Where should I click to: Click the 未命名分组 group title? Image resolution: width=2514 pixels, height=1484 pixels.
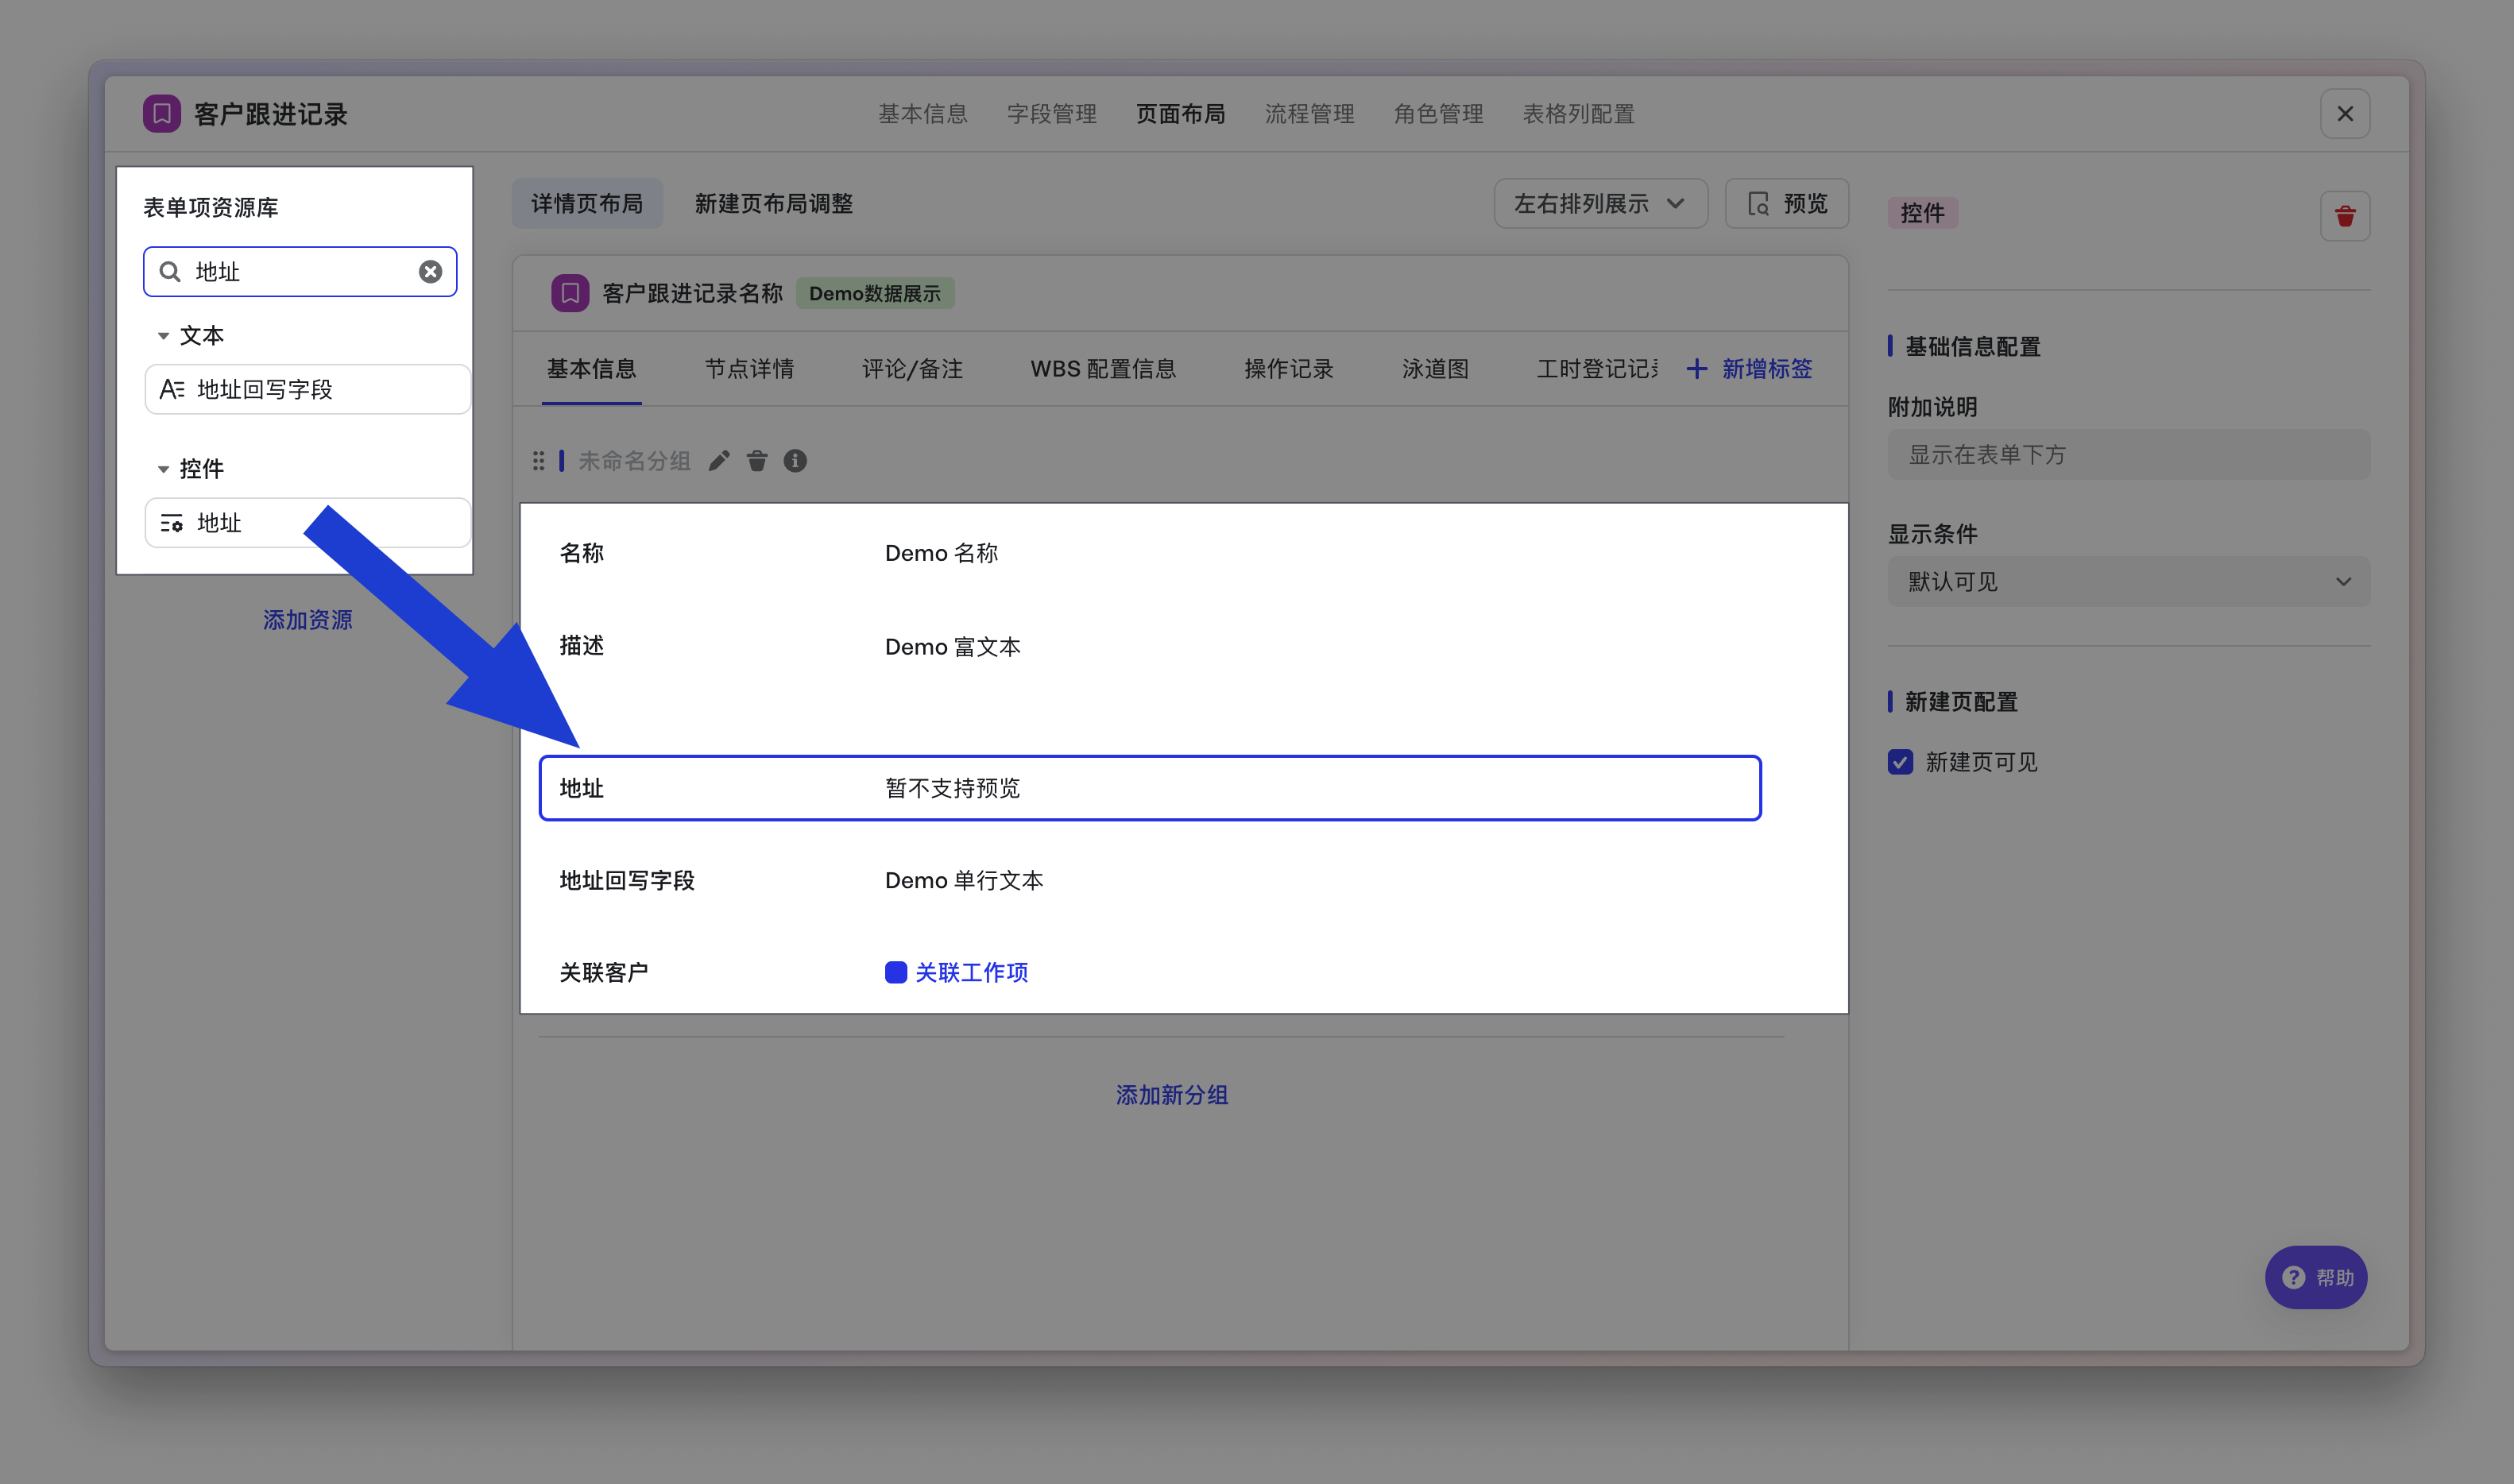tap(634, 460)
